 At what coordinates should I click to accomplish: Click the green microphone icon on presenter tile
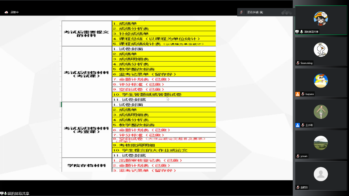click(x=301, y=32)
